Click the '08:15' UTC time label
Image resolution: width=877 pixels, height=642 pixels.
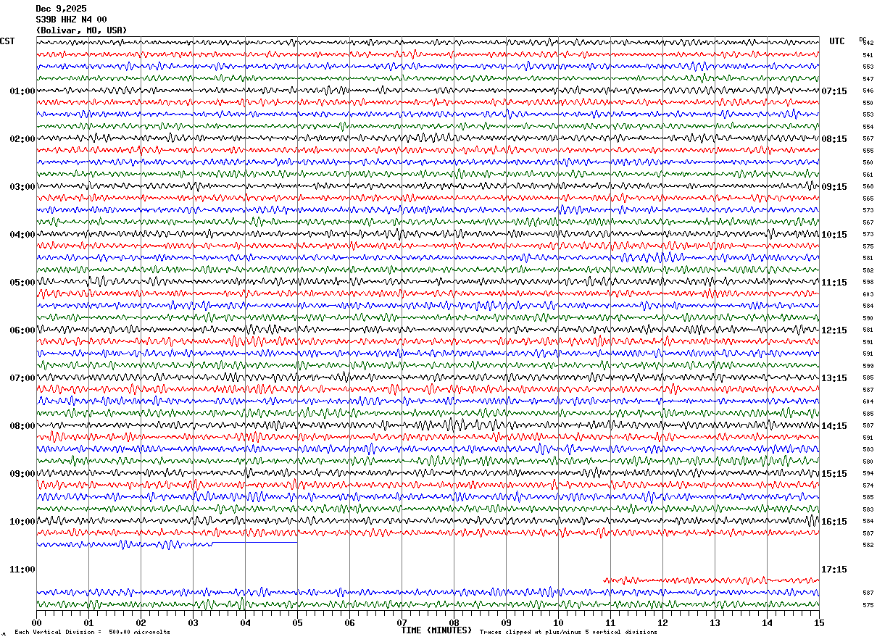pyautogui.click(x=834, y=139)
